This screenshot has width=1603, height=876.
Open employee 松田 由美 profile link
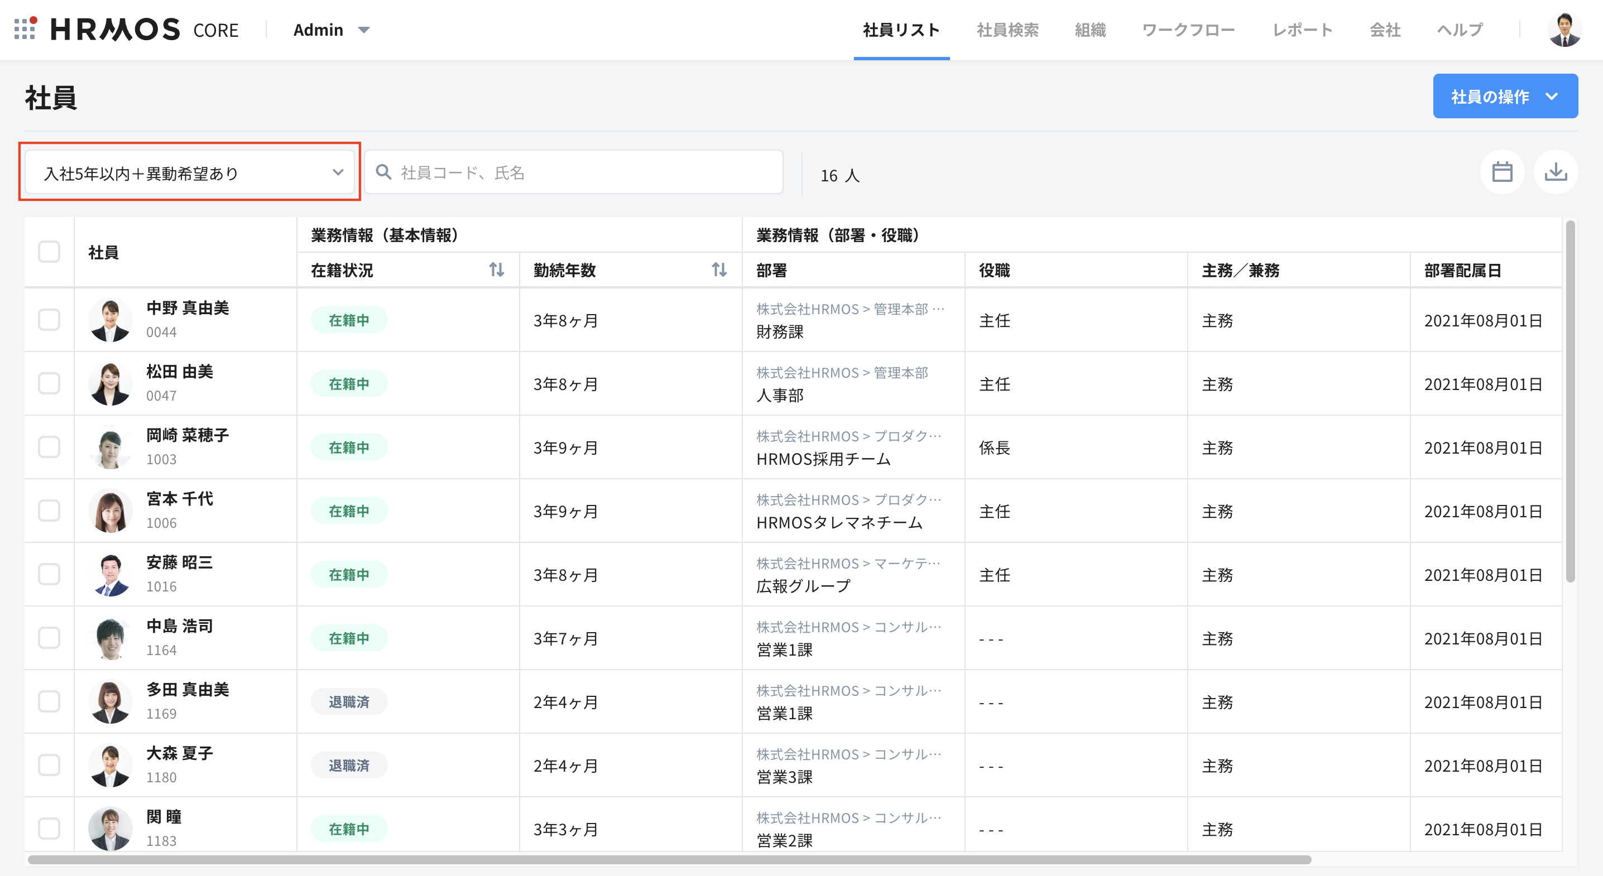coord(179,372)
